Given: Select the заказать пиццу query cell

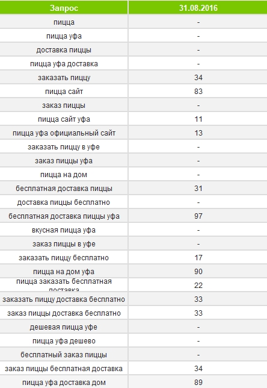Looking at the screenshot, I should coord(64,78).
